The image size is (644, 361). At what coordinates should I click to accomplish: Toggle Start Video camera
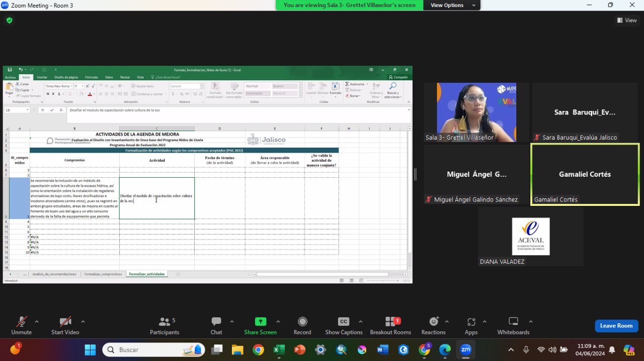(x=65, y=325)
